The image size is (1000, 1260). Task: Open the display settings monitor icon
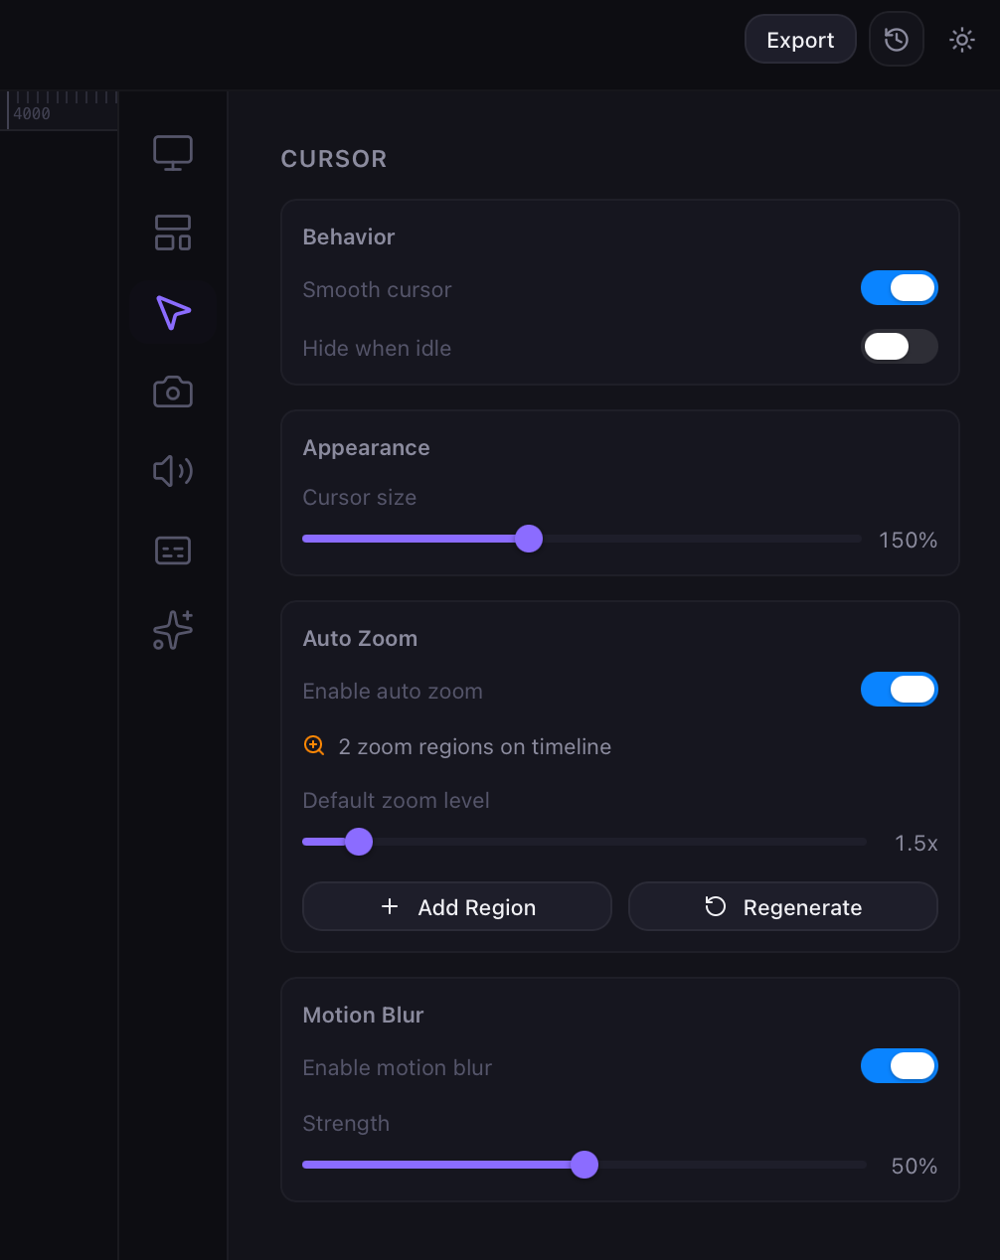pos(173,153)
